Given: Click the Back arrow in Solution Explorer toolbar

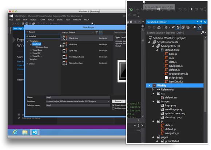Looking at the screenshot, I should (149, 27).
